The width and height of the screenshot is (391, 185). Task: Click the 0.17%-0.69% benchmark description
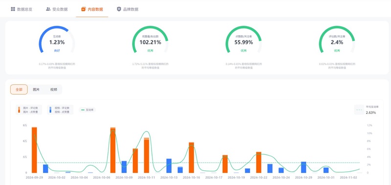(x=57, y=66)
